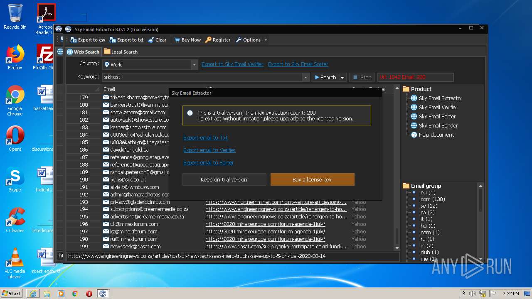
Task: Open VLC media player desktop icon
Action: click(15, 264)
